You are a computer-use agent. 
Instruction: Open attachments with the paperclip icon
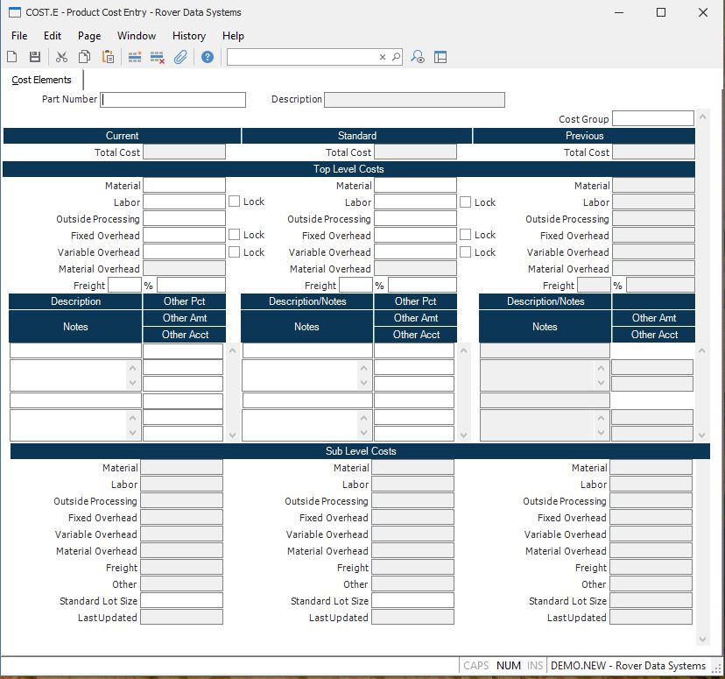180,57
